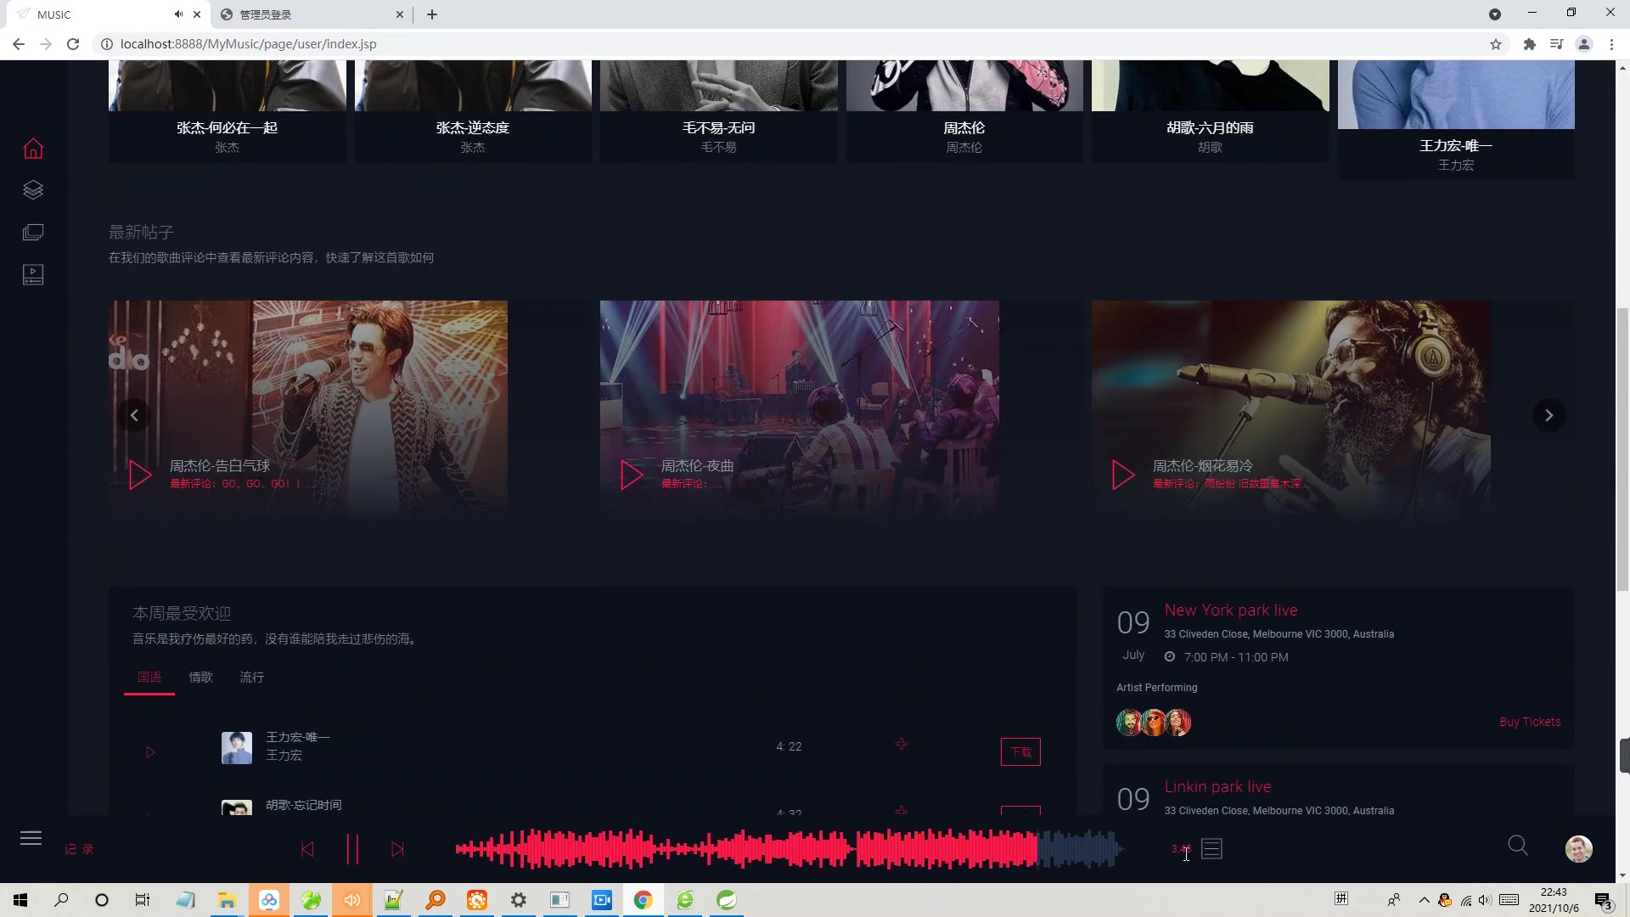Viewport: 1630px width, 917px height.
Task: Switch to the 管理员登录 browser tab
Action: click(x=310, y=14)
